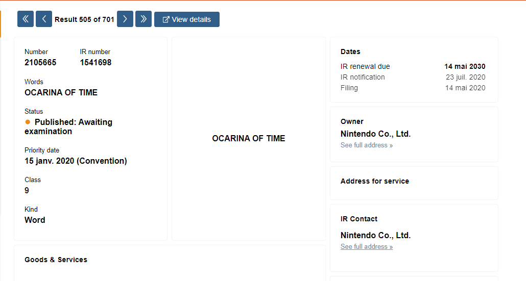Go to the previous result

[x=44, y=19]
